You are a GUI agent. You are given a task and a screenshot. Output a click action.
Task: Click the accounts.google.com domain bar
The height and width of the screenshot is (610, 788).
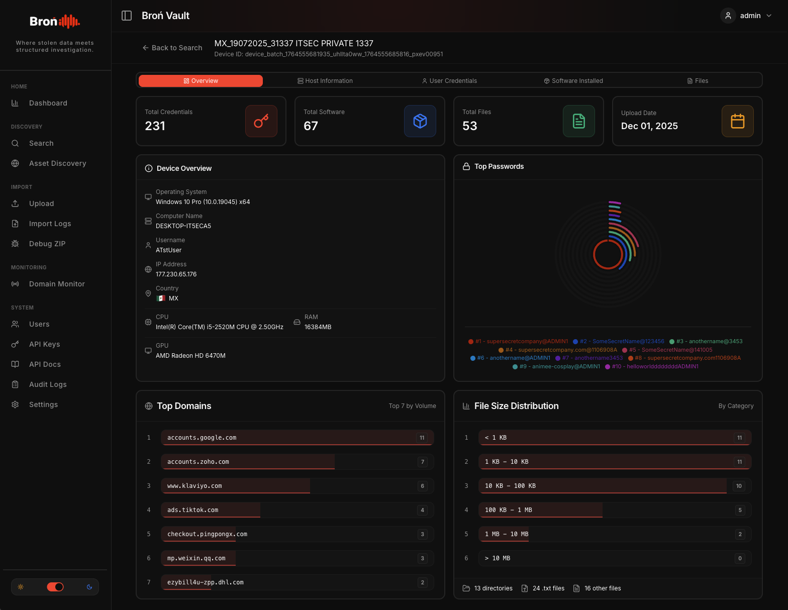coord(298,438)
